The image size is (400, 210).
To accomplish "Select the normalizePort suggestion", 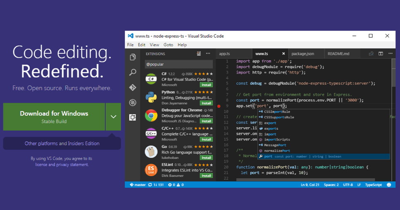I will (324, 151).
